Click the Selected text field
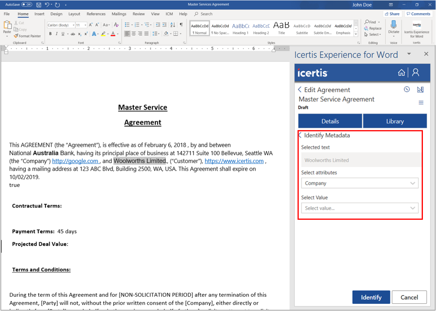Image resolution: width=436 pixels, height=311 pixels. pyautogui.click(x=359, y=160)
